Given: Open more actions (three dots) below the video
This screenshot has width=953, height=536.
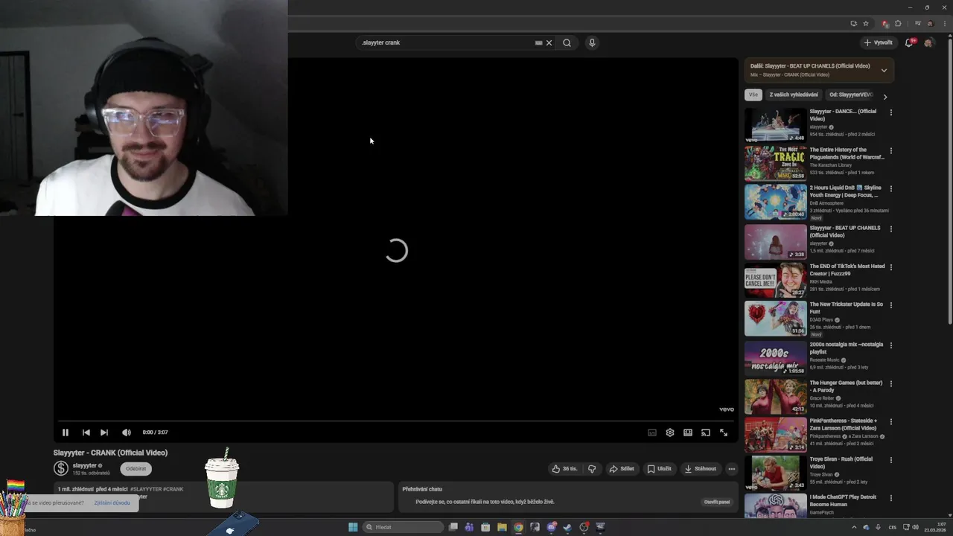Looking at the screenshot, I should coord(732,469).
